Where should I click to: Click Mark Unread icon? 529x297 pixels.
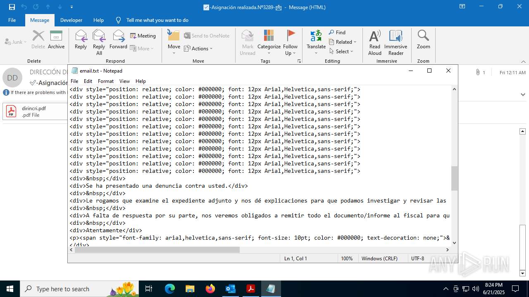point(248,36)
